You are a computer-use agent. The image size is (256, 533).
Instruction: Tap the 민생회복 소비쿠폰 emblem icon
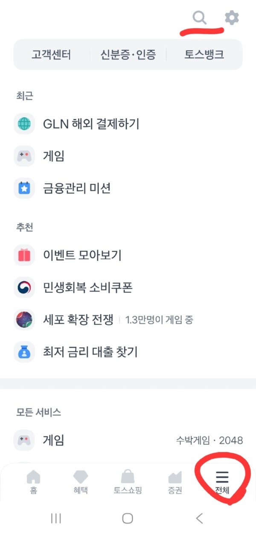click(x=24, y=287)
